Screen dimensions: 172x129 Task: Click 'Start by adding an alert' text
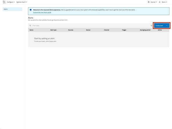tap(44, 39)
